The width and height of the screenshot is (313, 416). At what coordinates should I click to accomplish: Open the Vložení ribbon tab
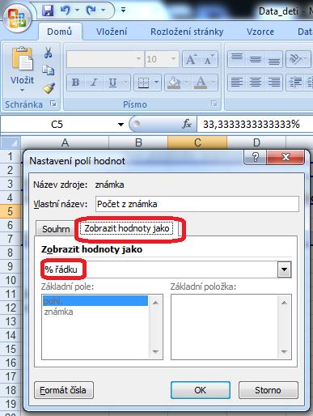(x=112, y=32)
